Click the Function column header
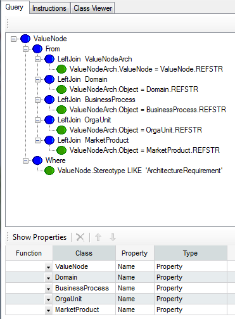The width and height of the screenshot is (235, 319). [x=29, y=253]
